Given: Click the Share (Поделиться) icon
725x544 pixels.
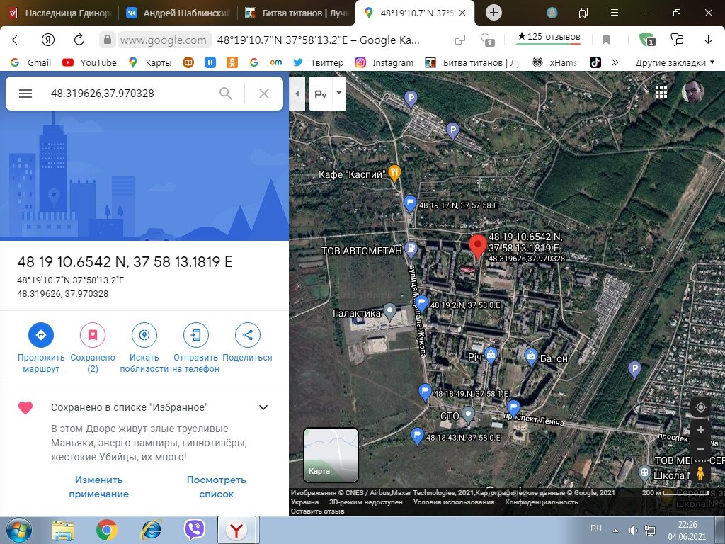Looking at the screenshot, I should [x=247, y=335].
